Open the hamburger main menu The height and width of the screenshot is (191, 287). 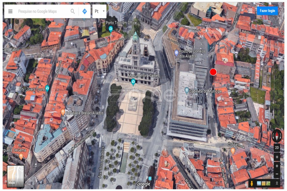(x=10, y=11)
